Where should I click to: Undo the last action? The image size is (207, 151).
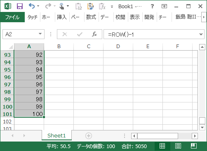(32, 6)
